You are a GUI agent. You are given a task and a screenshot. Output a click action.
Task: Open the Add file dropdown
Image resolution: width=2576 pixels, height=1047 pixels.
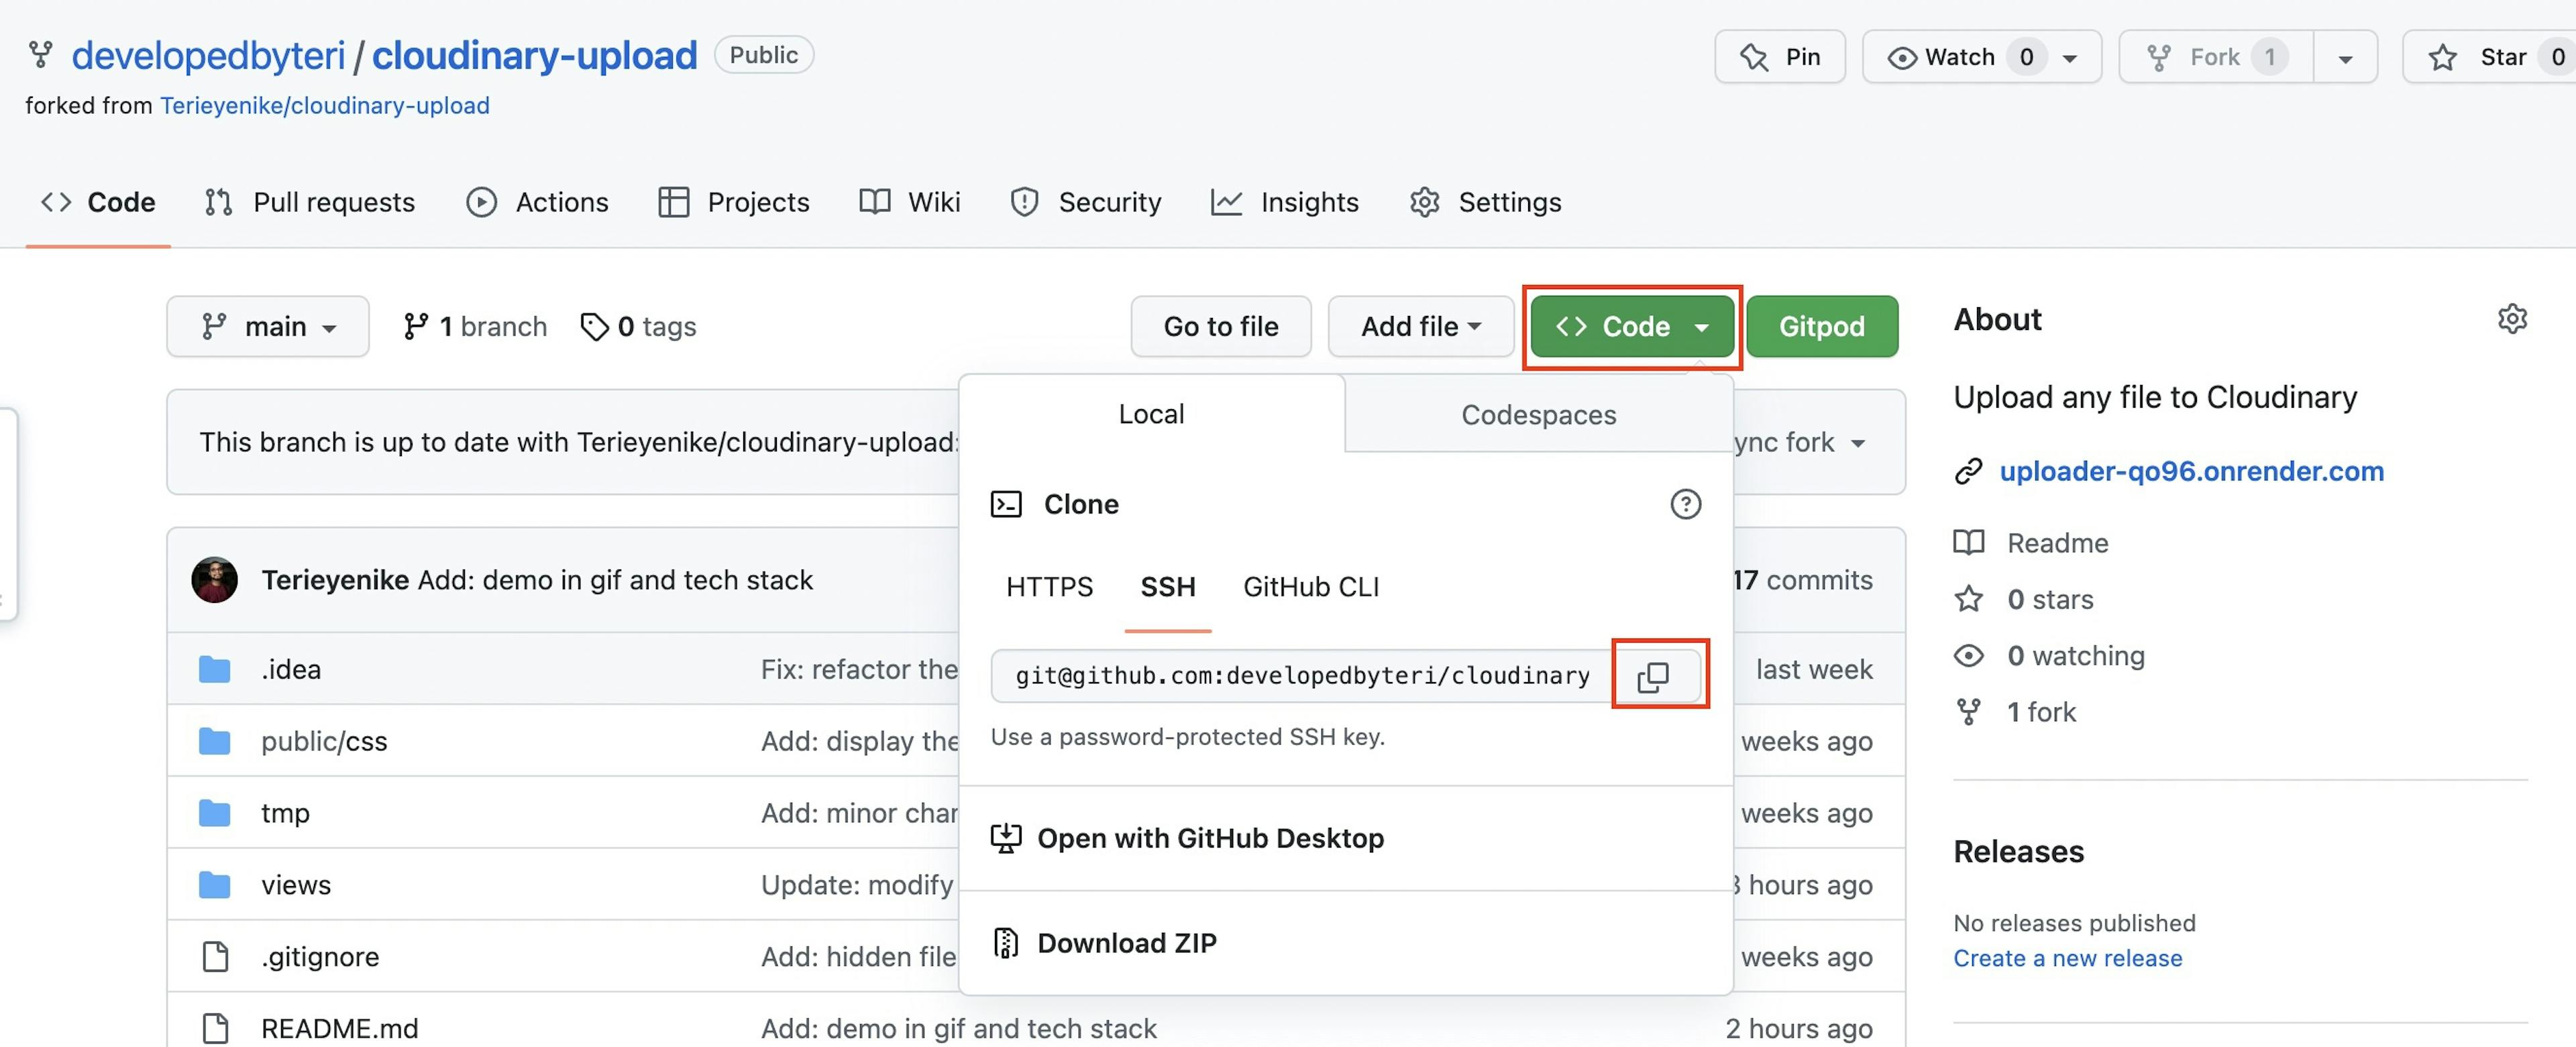(1420, 326)
